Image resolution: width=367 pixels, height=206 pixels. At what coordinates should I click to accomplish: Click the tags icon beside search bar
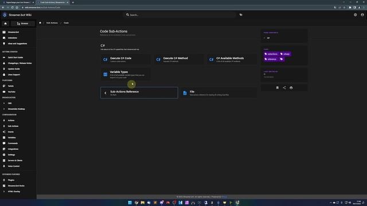coord(241,15)
